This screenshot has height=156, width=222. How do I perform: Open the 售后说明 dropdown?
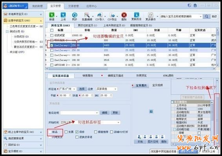click(x=97, y=113)
